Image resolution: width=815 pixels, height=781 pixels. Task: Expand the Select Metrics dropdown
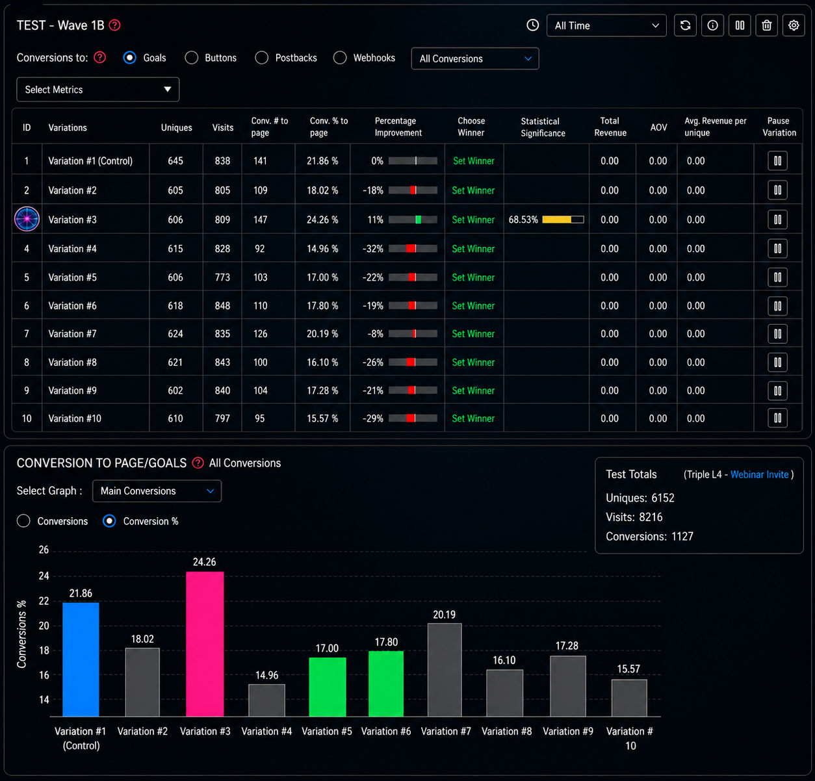[x=97, y=90]
